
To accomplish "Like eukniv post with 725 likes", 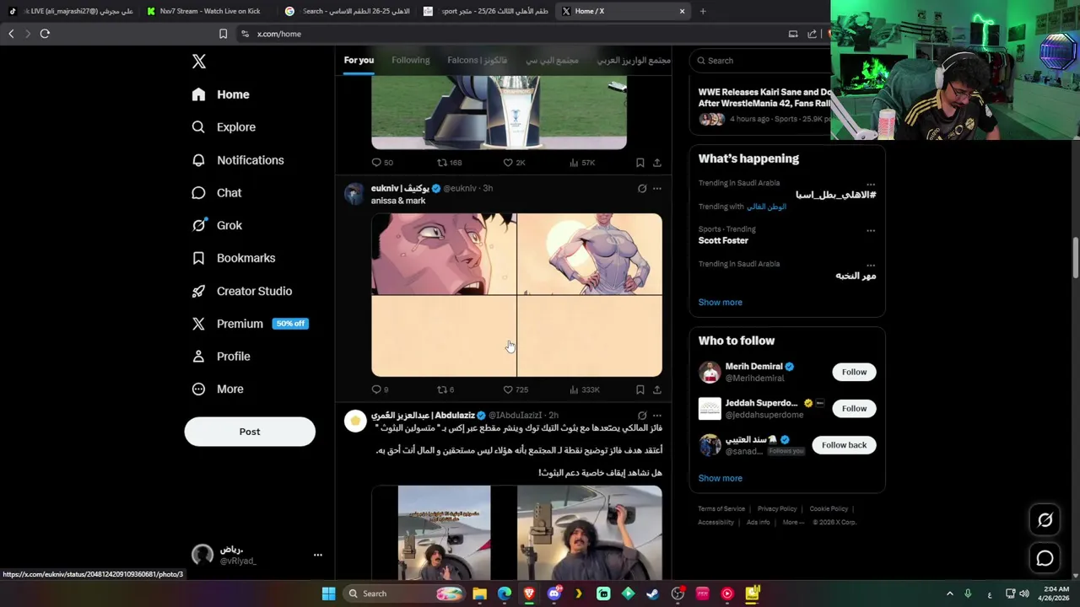I will (516, 389).
